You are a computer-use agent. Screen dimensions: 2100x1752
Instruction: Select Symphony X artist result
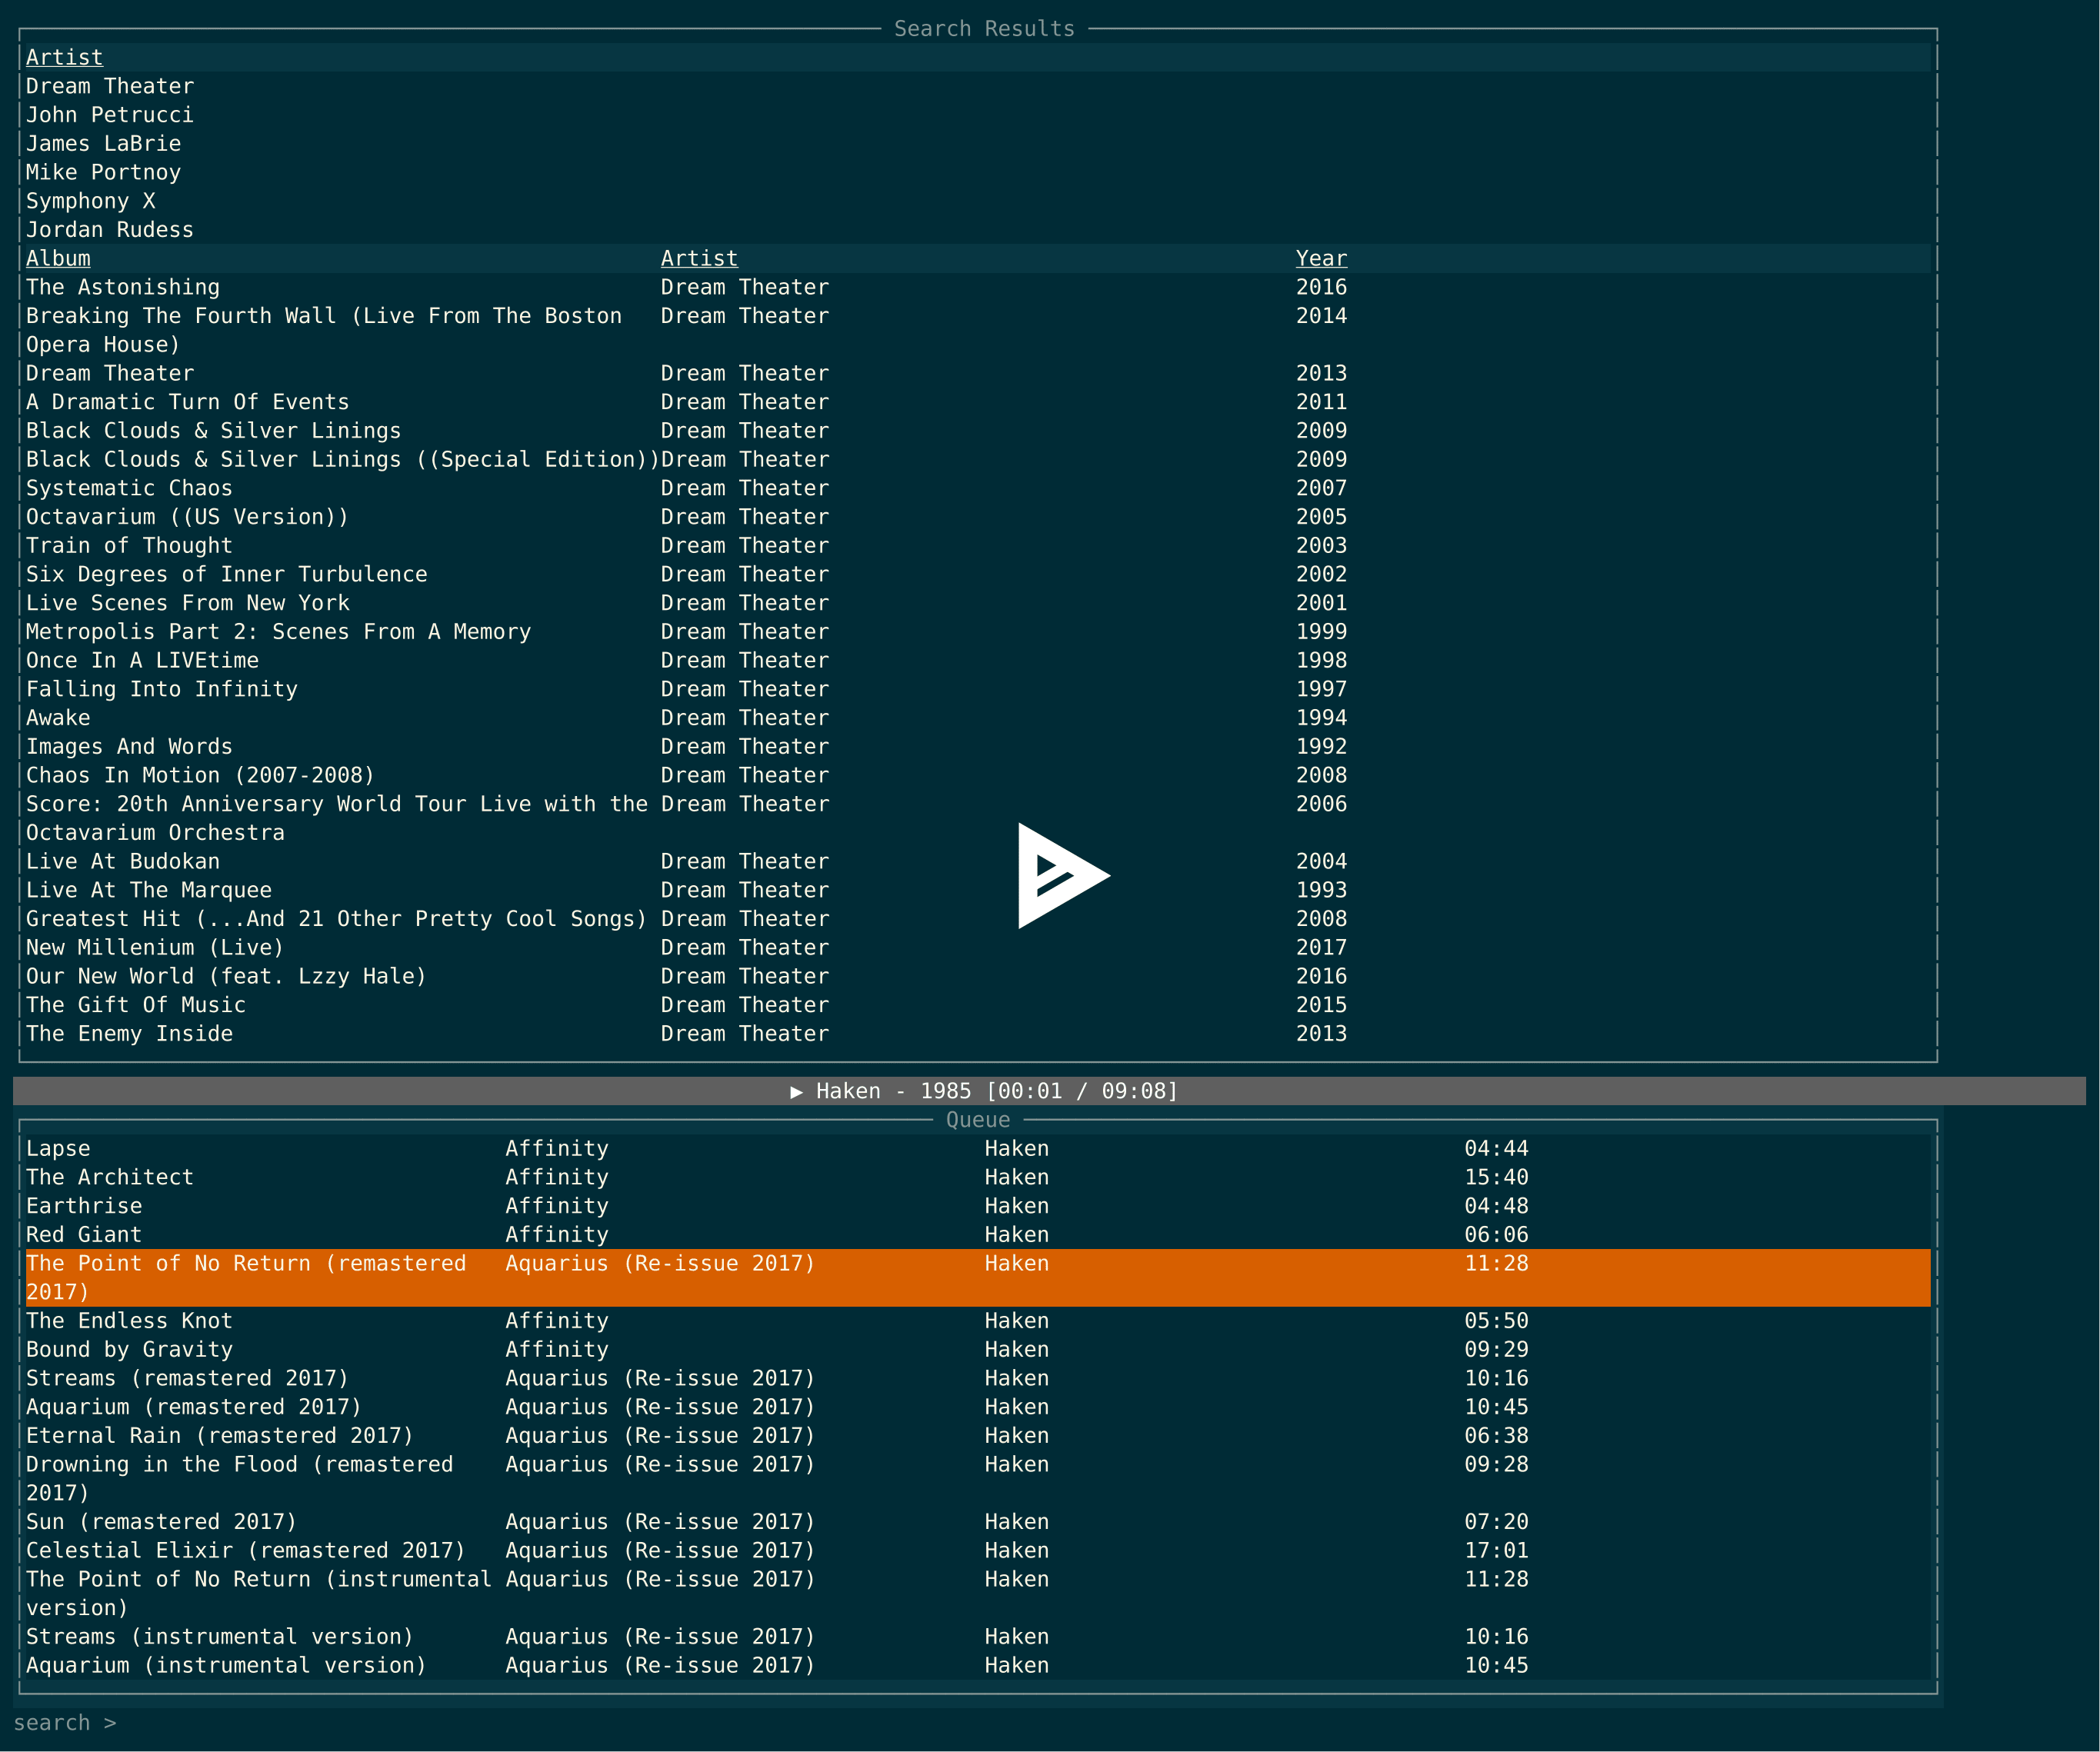[91, 201]
